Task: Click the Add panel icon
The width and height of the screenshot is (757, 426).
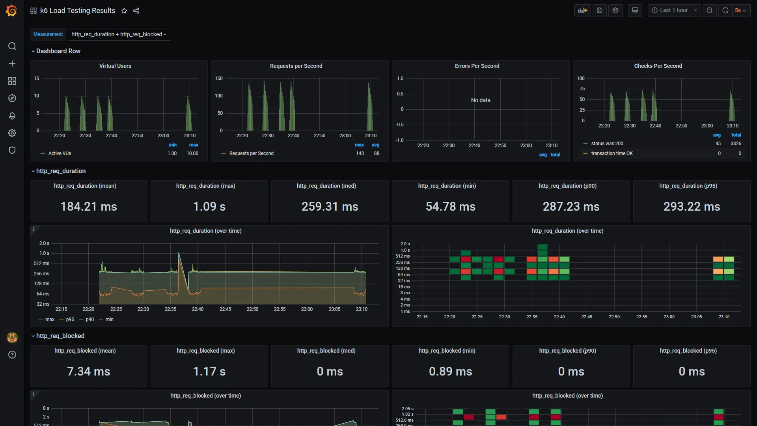Action: point(582,11)
